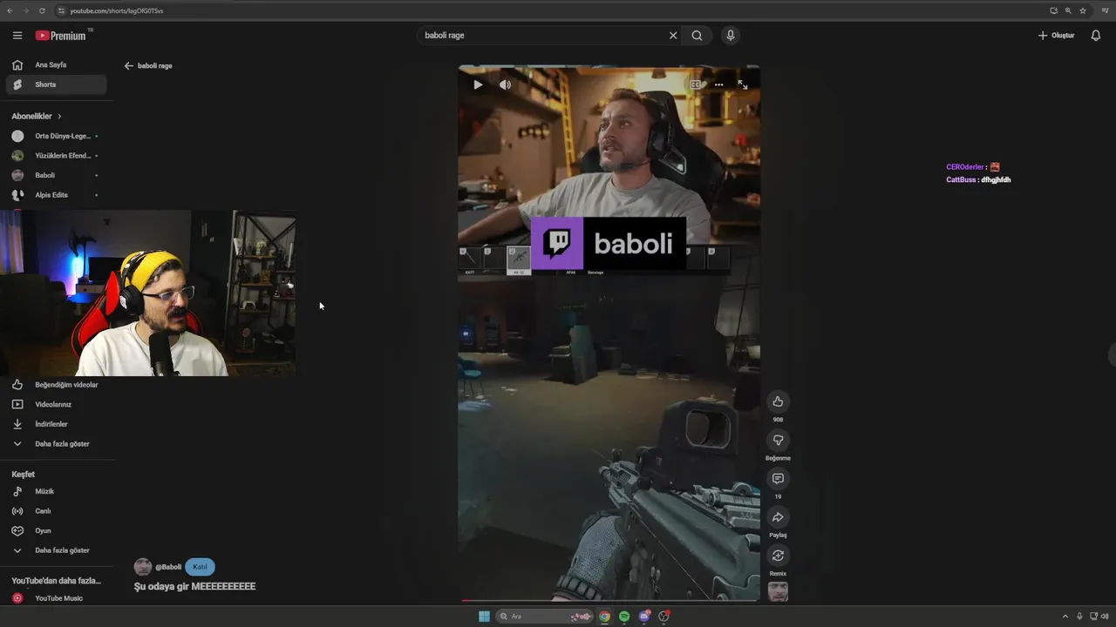Open the comments on the Short
The height and width of the screenshot is (627, 1116).
pos(778,479)
